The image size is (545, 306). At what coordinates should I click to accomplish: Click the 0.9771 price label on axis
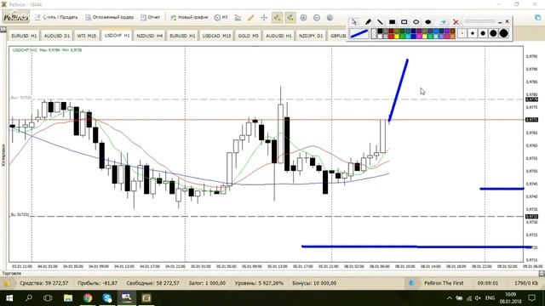[531, 120]
